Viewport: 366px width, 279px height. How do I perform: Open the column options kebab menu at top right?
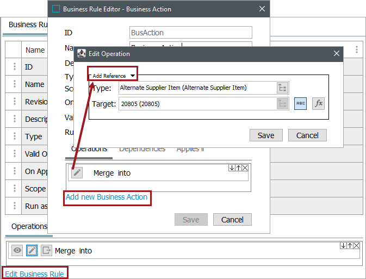pos(357,49)
